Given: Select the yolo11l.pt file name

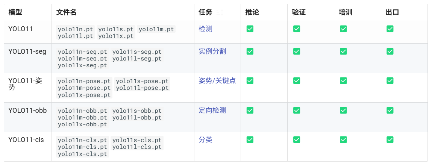Looking at the screenshot, I should 76,36.
